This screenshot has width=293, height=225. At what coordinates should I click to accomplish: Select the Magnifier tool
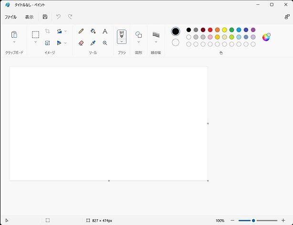(105, 43)
